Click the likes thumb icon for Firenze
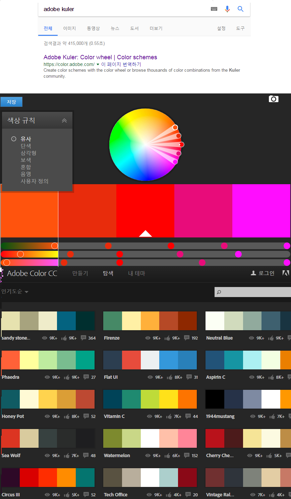The image size is (291, 499). tap(167, 338)
